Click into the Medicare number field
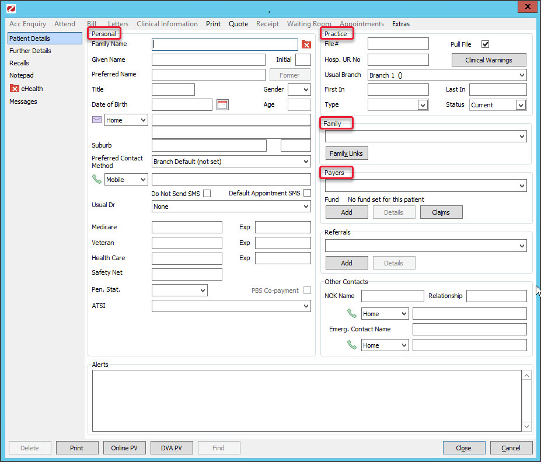This screenshot has width=541, height=462. [x=187, y=228]
